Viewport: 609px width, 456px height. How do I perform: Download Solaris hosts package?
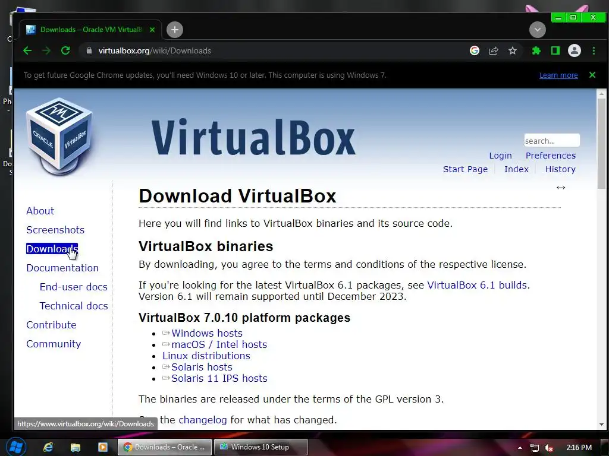click(x=202, y=367)
